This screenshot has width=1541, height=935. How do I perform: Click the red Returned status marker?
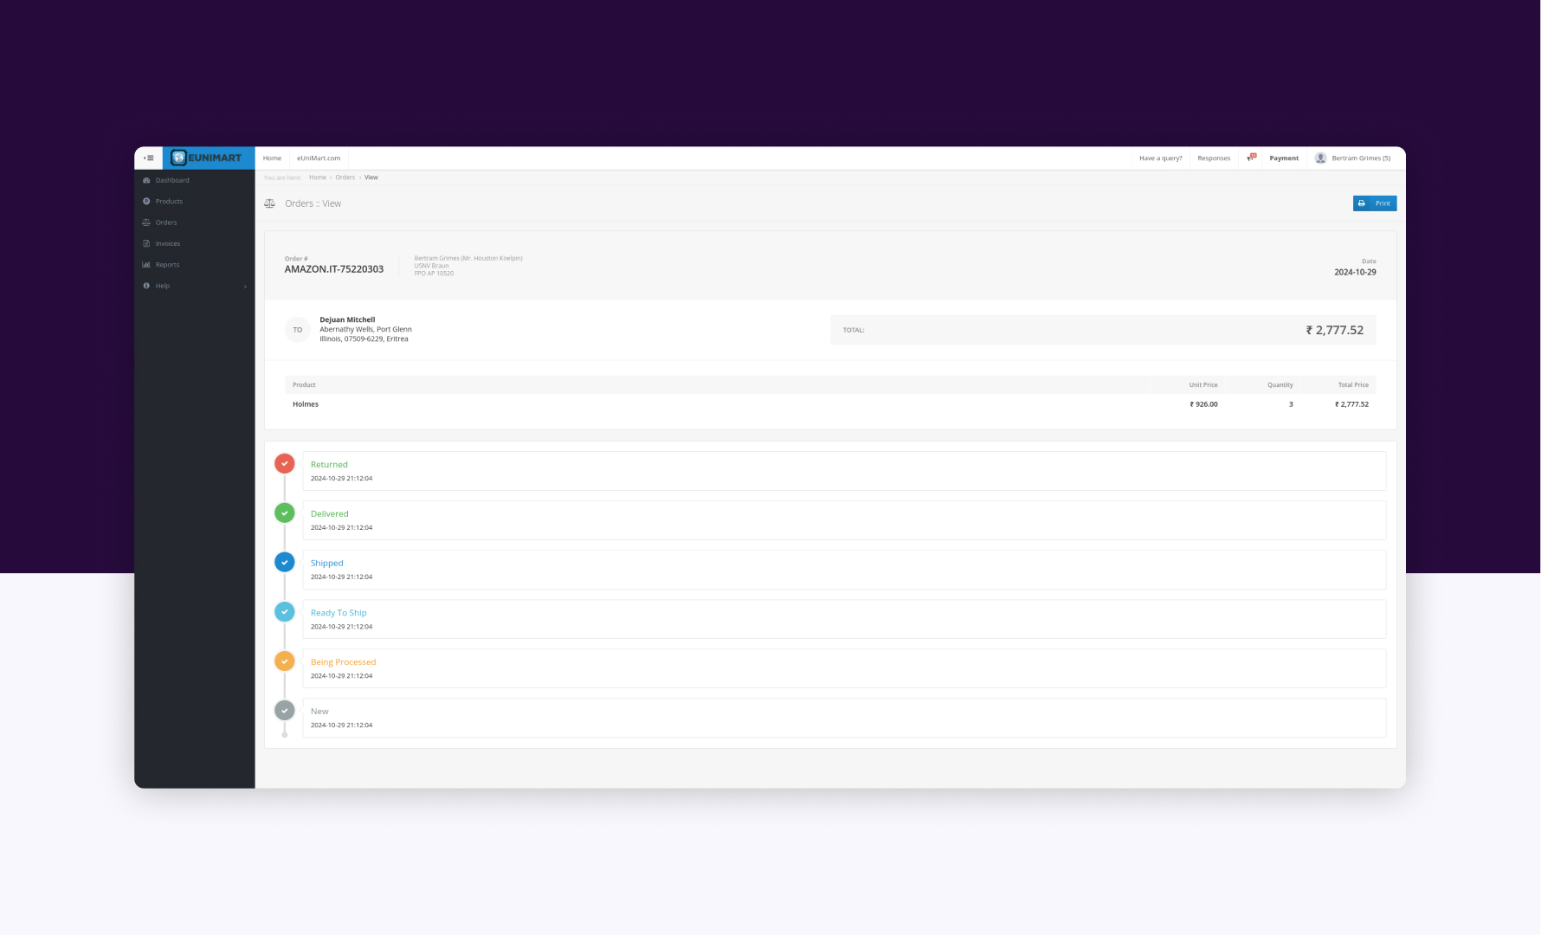pyautogui.click(x=285, y=464)
